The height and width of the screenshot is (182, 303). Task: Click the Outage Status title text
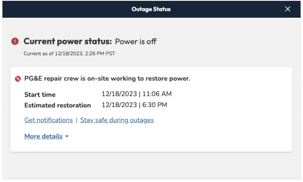[151, 9]
